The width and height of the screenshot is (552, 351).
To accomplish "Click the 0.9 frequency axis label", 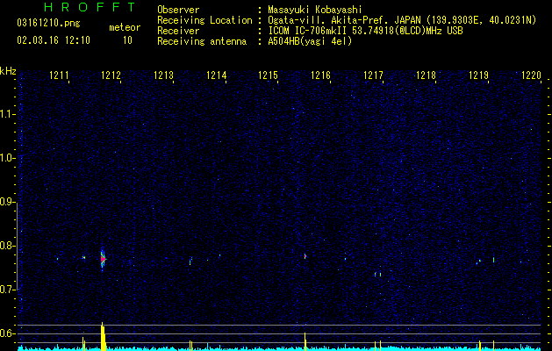I will [8, 202].
